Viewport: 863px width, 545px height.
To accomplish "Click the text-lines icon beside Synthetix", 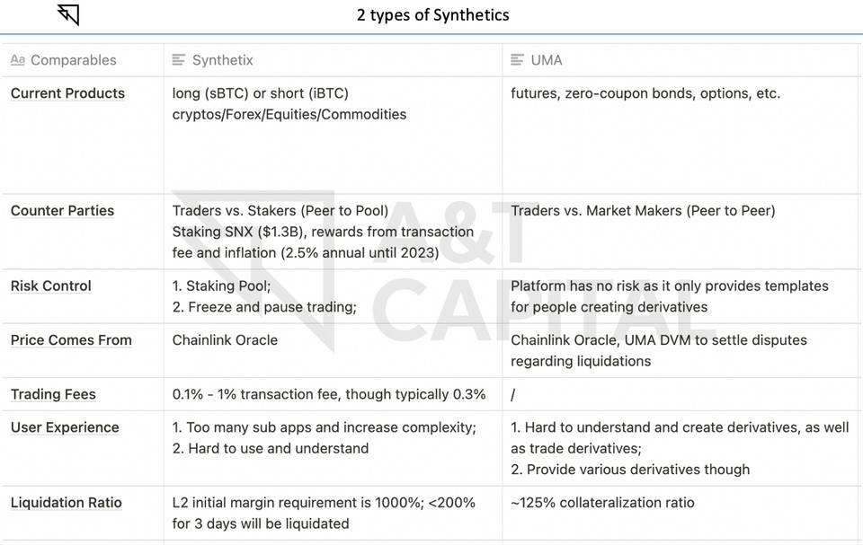I will point(179,60).
